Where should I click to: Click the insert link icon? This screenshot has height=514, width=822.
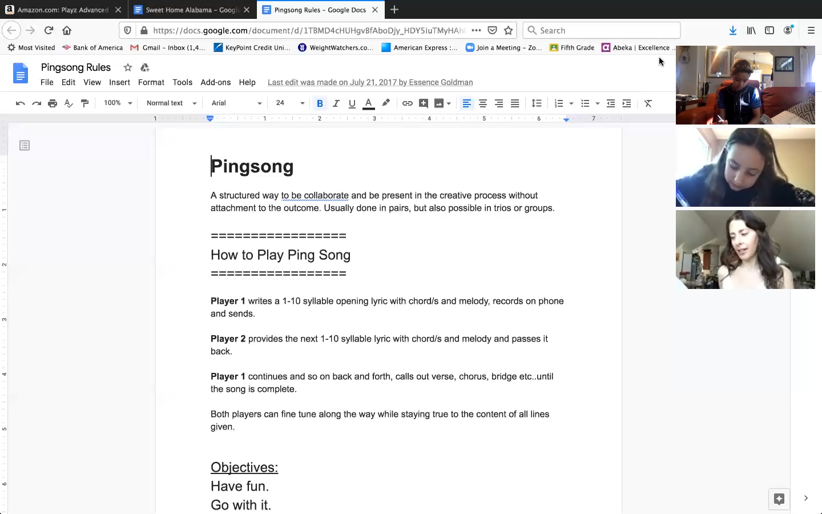tap(407, 103)
